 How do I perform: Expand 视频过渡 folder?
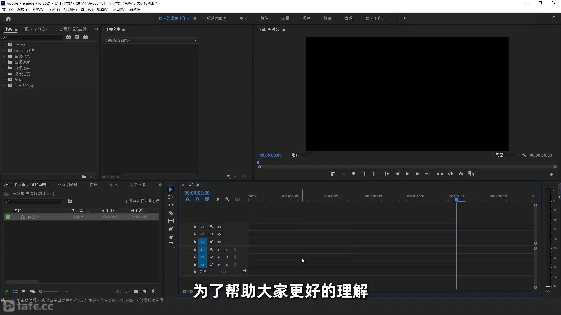(4, 74)
